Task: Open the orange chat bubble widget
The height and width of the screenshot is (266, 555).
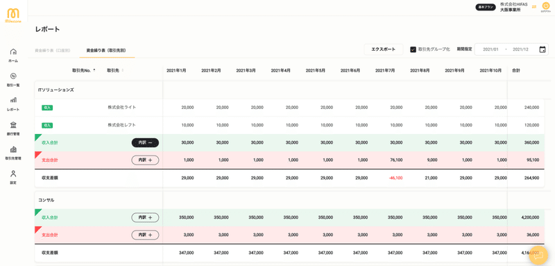Action: tap(538, 255)
